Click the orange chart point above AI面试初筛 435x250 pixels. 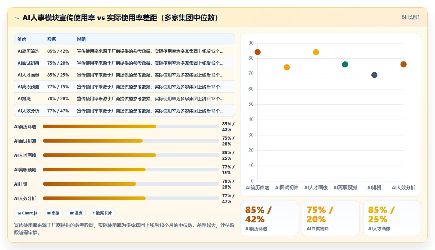point(287,67)
